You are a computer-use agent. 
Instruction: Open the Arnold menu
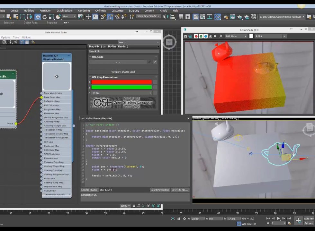[164, 11]
